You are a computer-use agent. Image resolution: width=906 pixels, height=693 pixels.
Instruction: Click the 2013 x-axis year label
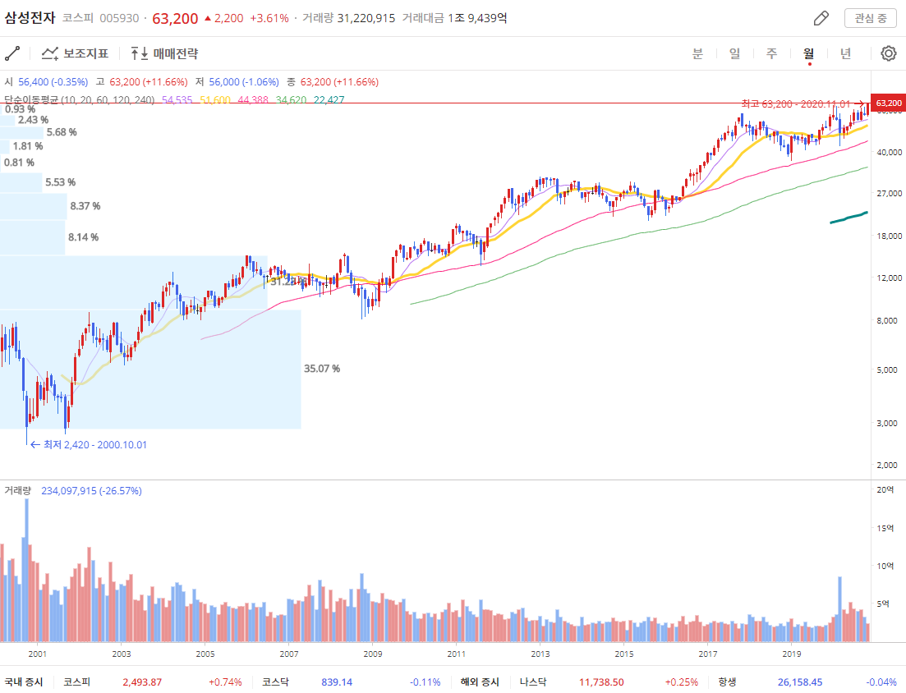click(540, 654)
